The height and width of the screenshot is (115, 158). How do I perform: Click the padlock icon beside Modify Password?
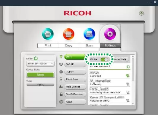click(61, 94)
